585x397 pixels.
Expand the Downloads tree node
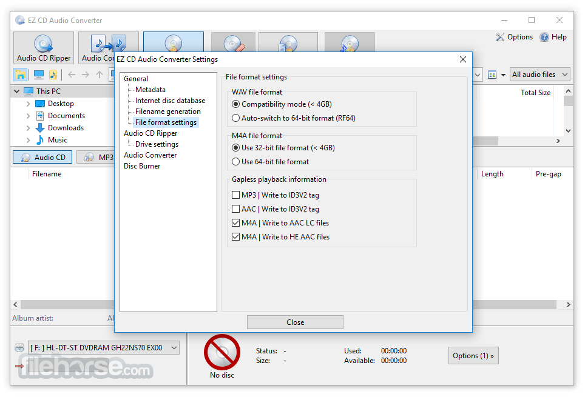[29, 128]
